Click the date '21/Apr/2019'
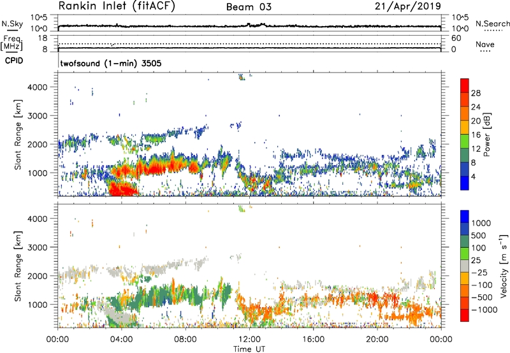 pos(408,6)
